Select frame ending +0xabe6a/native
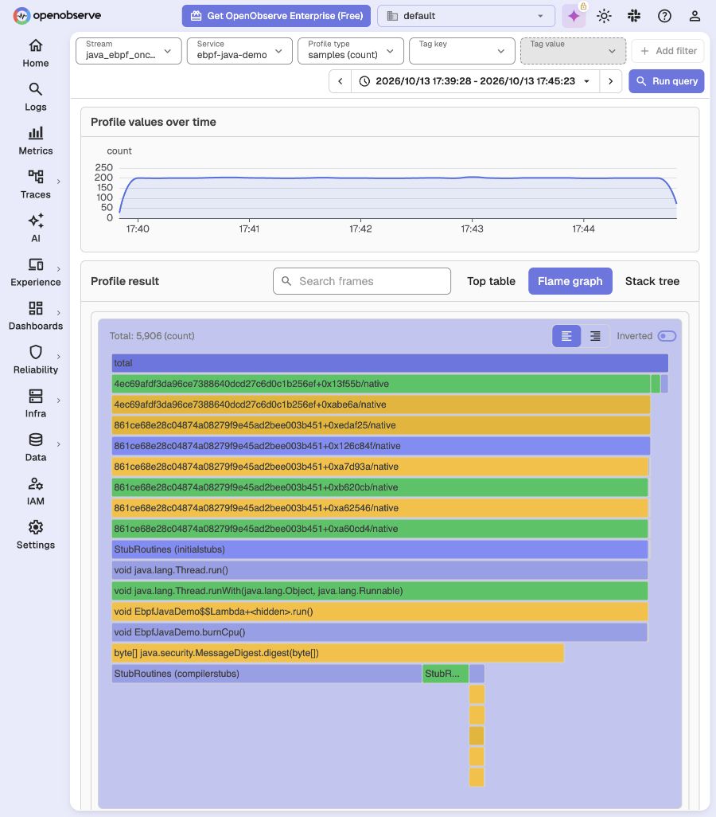 pos(380,405)
